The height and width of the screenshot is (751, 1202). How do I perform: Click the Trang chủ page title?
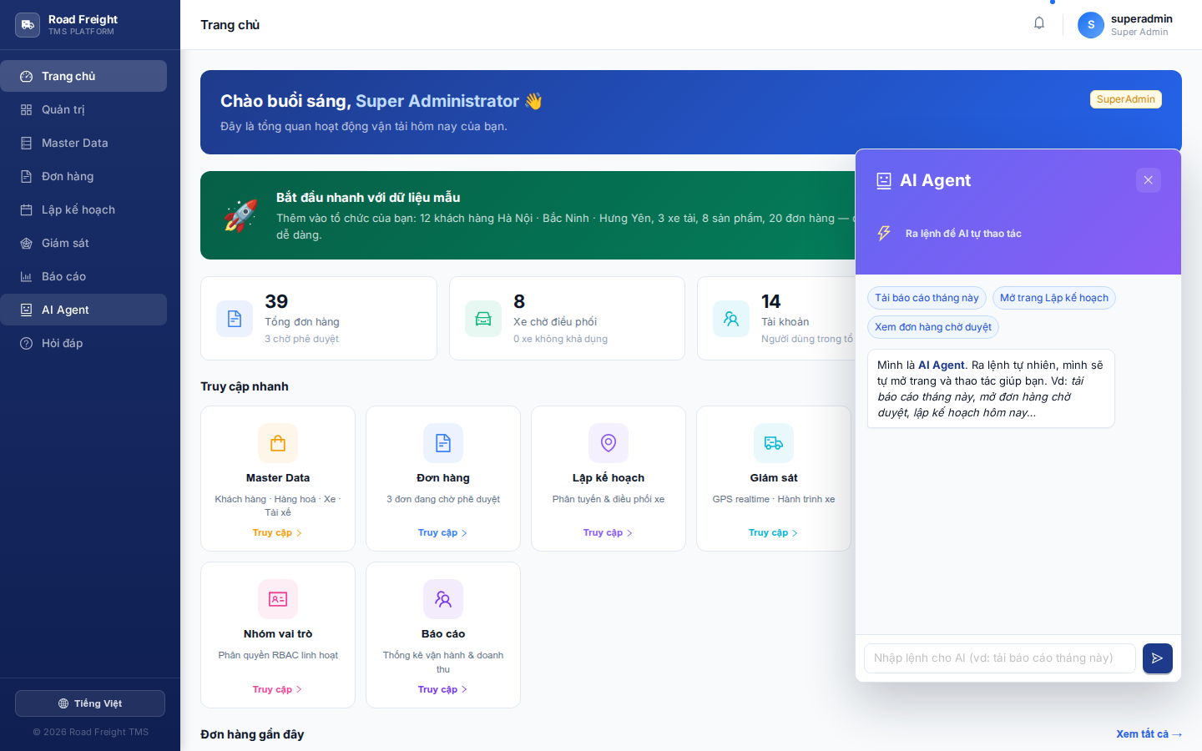click(230, 25)
